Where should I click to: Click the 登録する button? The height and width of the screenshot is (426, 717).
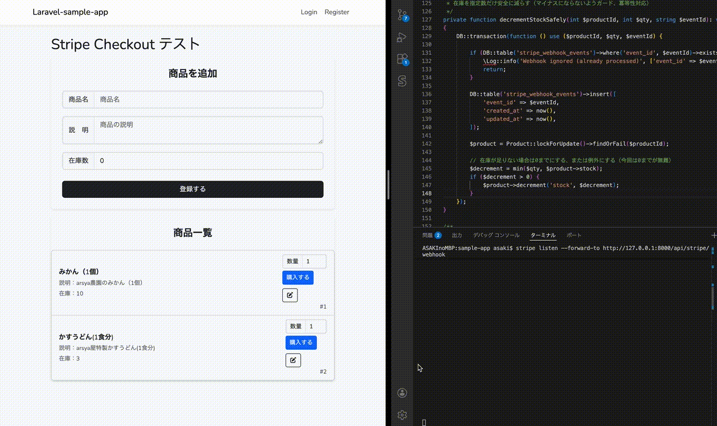(193, 189)
